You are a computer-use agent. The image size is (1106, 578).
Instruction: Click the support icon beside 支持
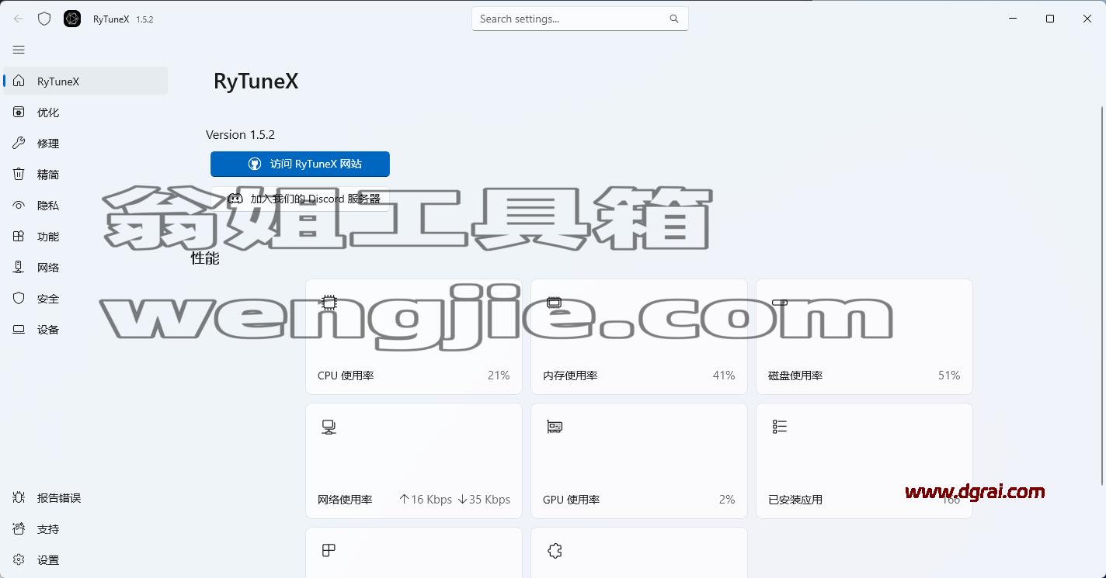19,528
